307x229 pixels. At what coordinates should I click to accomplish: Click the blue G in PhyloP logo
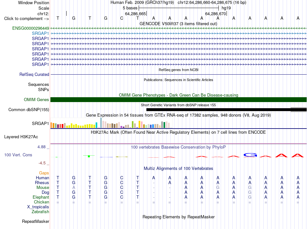pyautogui.click(x=250, y=155)
